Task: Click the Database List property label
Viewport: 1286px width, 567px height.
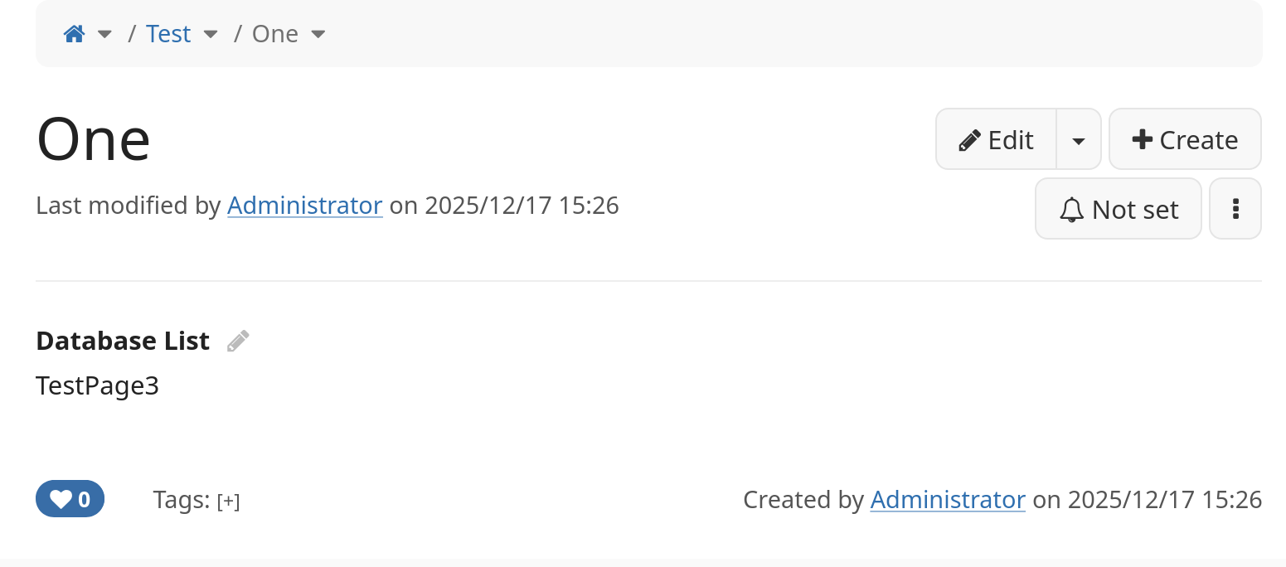Action: 123,341
